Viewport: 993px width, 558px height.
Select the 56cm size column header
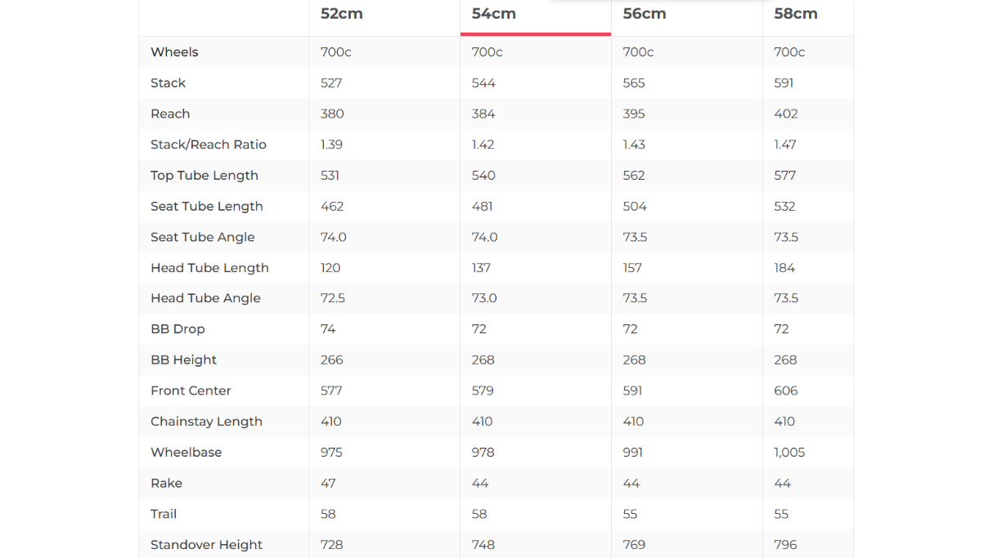(x=645, y=14)
